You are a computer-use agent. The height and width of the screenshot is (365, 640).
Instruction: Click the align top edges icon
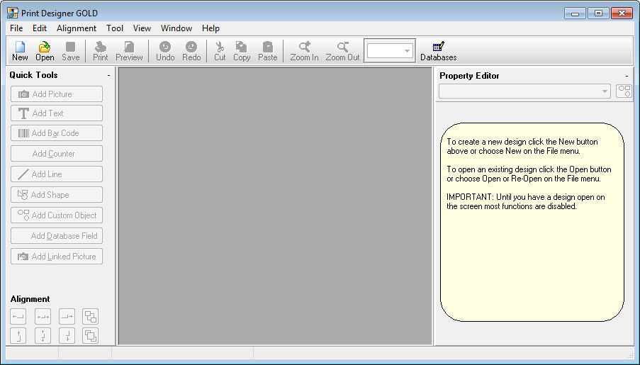pos(18,336)
